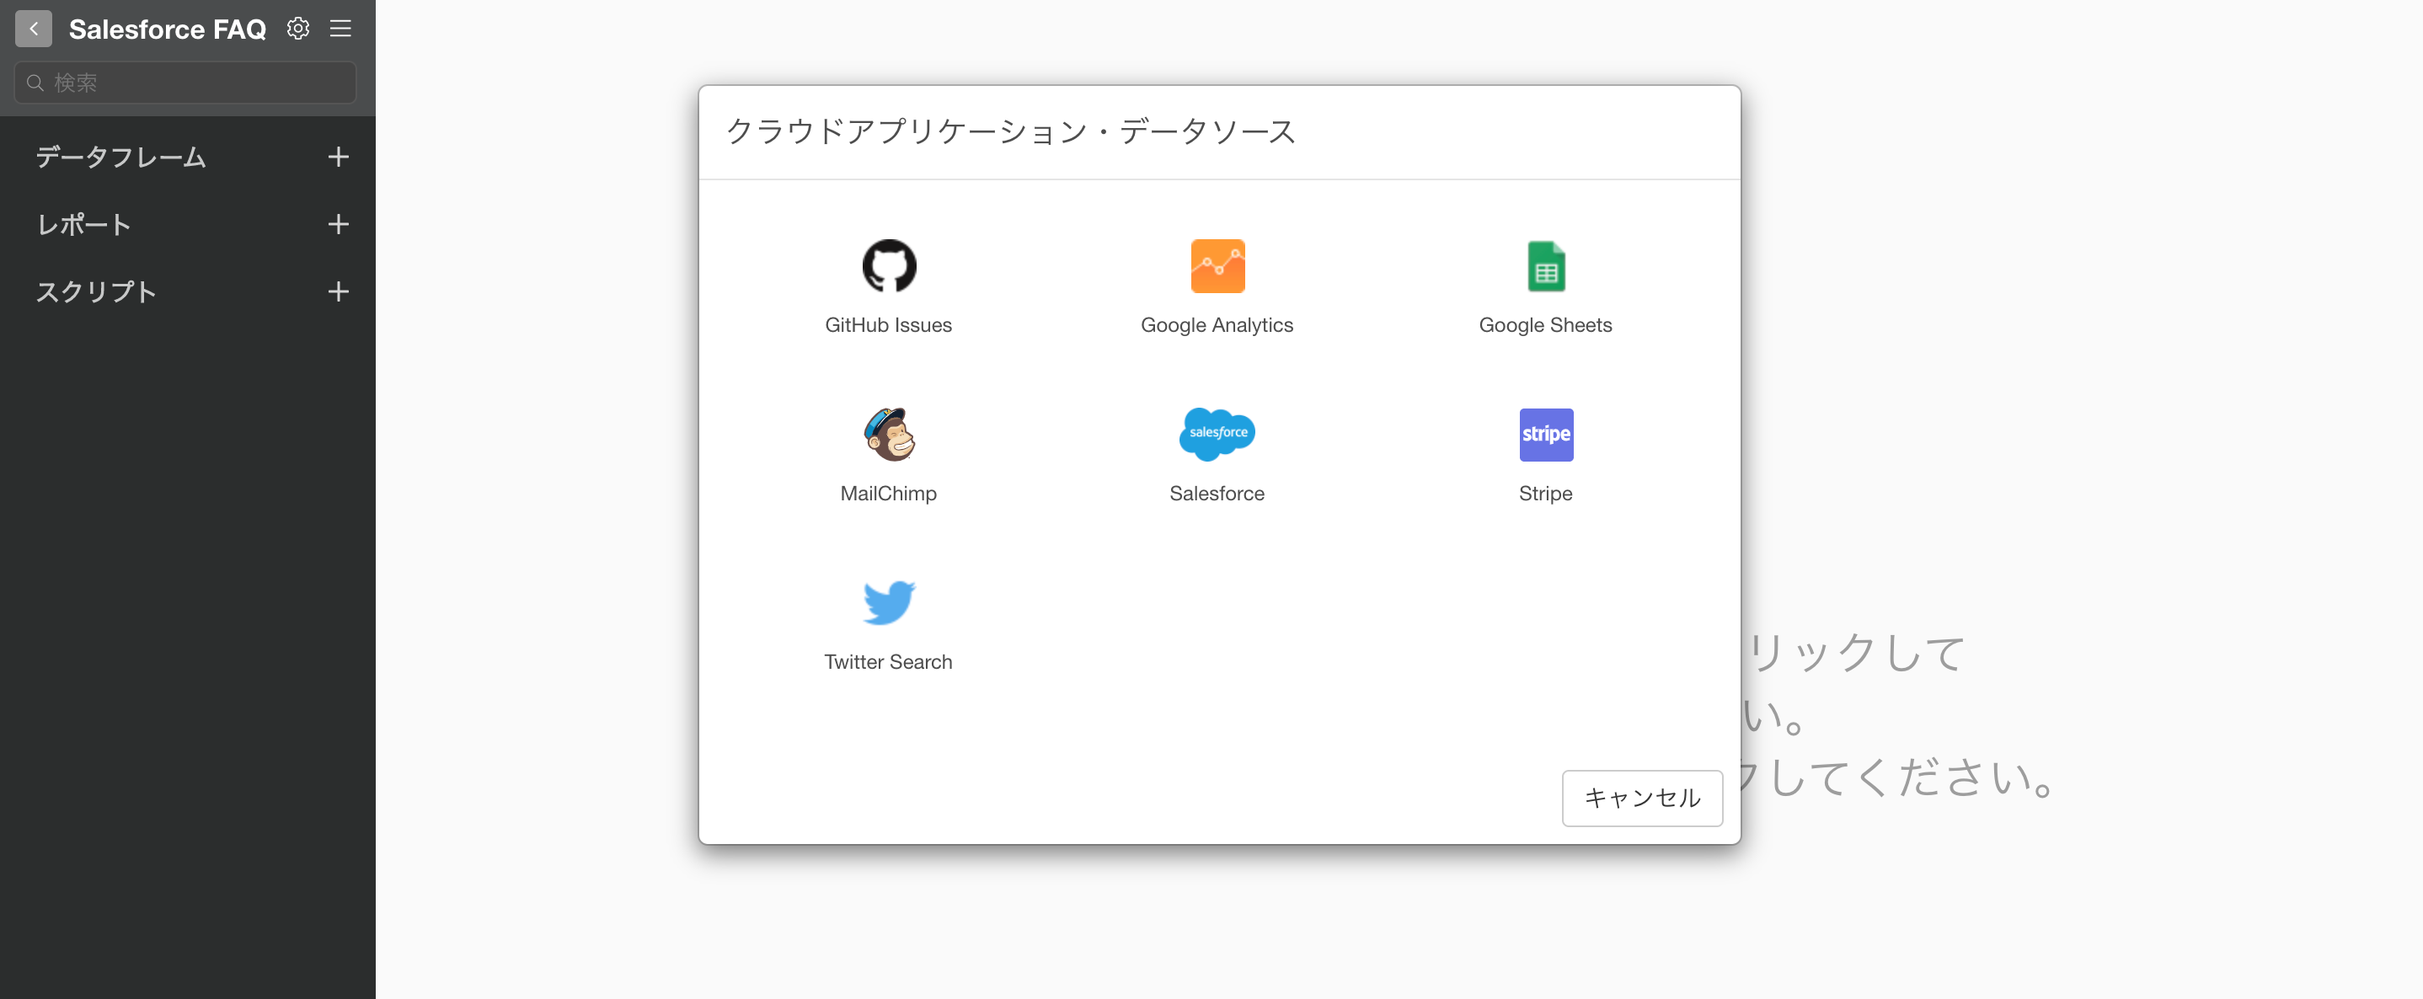Click the magnifier icon in search box
2423x999 pixels.
[x=35, y=83]
